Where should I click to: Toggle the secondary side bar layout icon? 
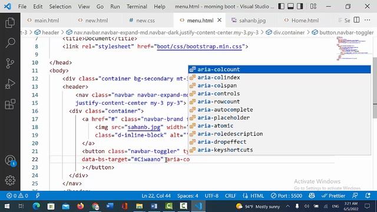300,6
